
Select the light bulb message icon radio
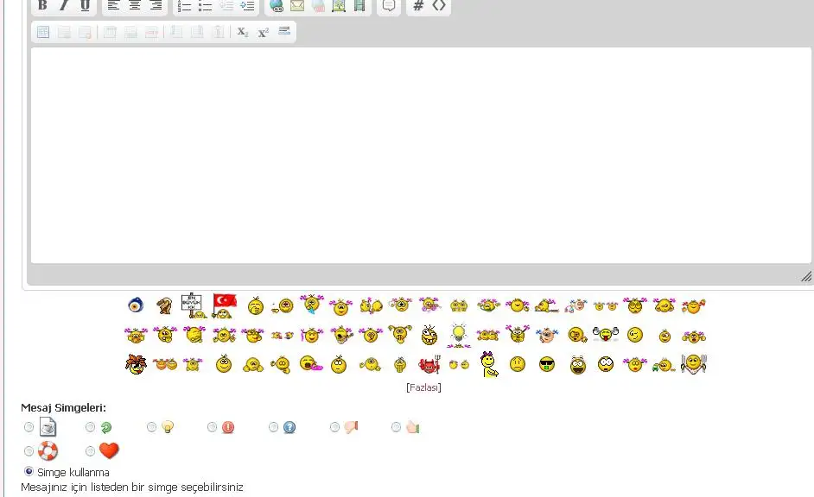(152, 427)
